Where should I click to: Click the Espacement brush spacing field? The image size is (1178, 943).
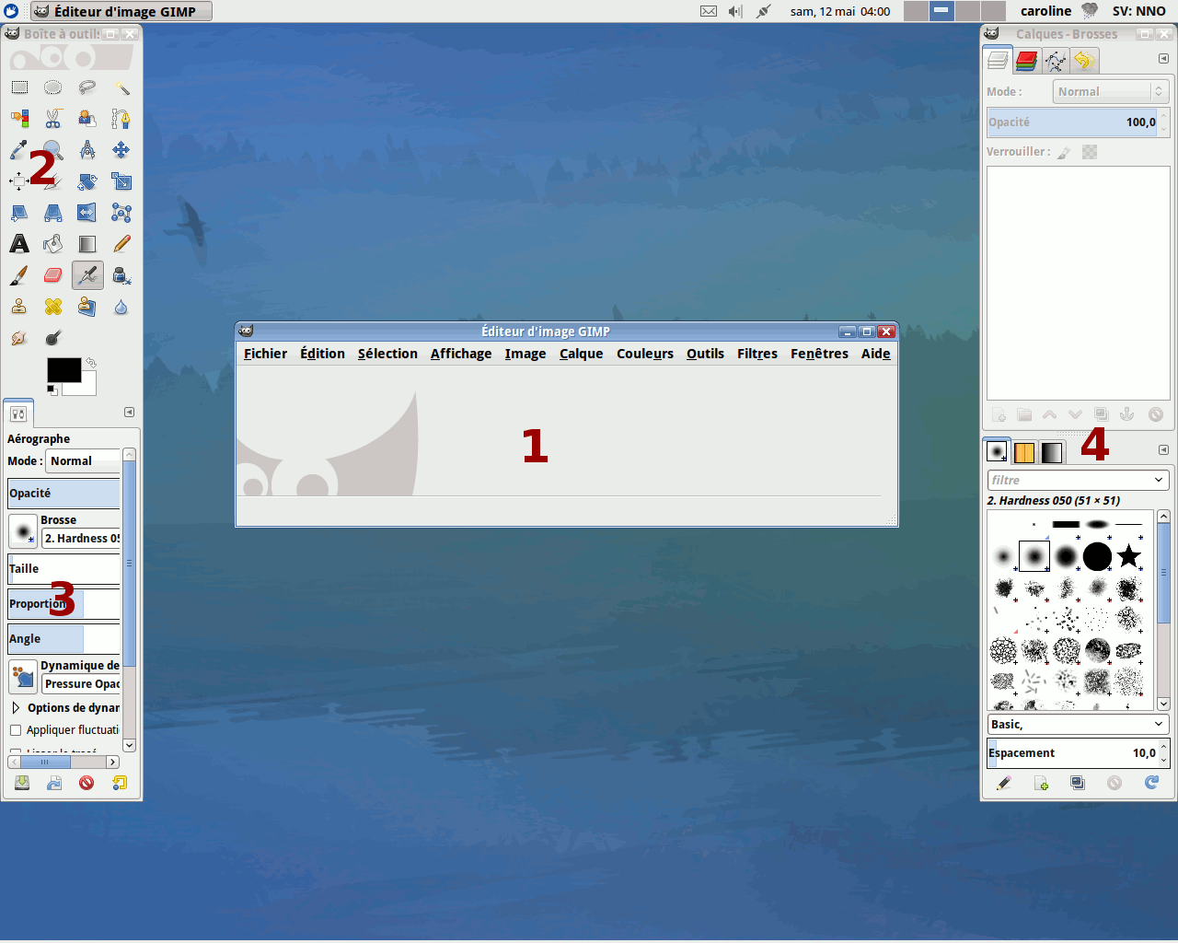tap(1072, 753)
